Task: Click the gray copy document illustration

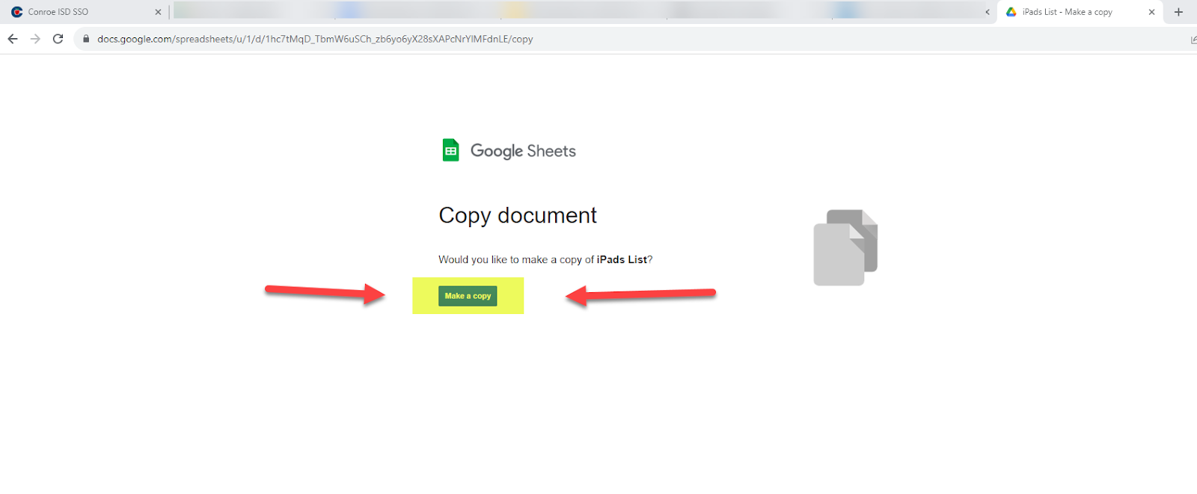Action: tap(845, 247)
